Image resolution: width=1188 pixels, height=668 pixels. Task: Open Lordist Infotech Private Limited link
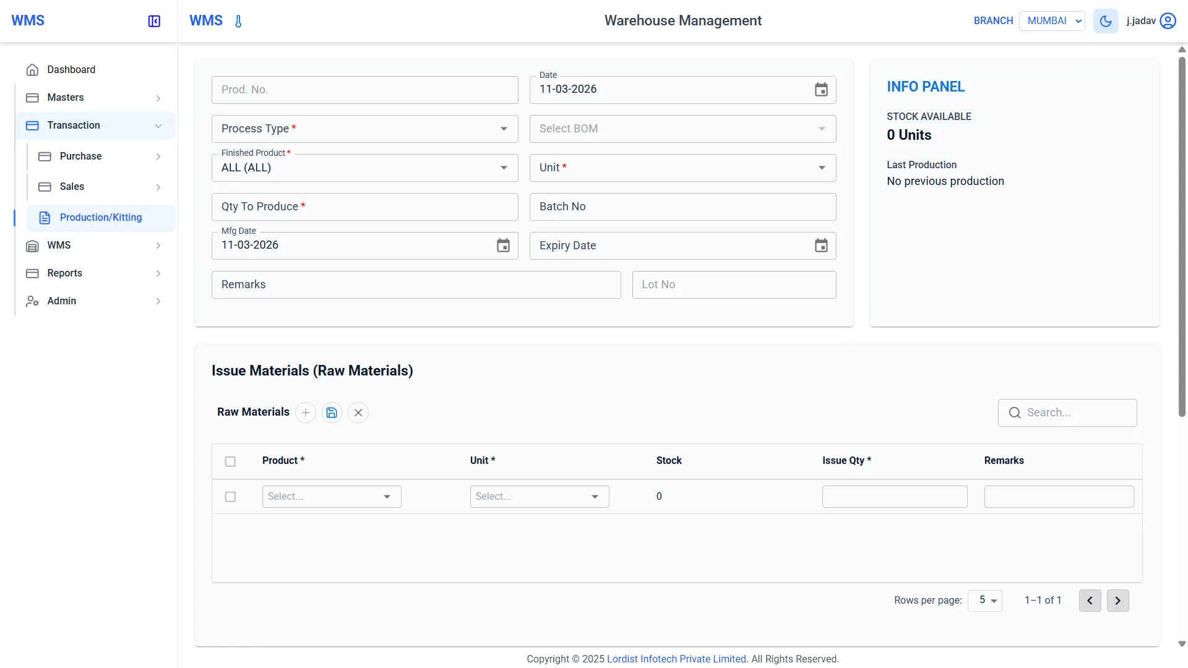676,659
